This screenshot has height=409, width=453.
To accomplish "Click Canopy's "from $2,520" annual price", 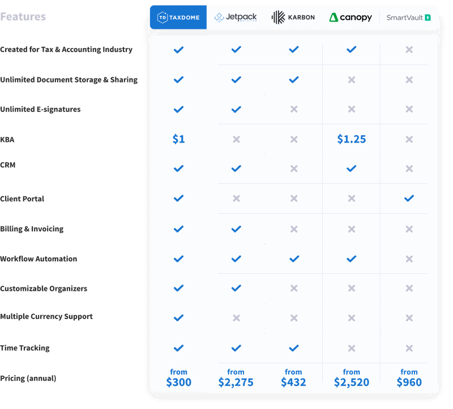I will [352, 378].
